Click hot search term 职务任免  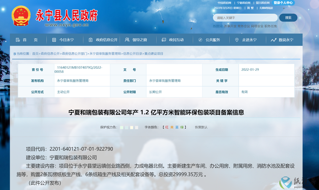(271, 26)
